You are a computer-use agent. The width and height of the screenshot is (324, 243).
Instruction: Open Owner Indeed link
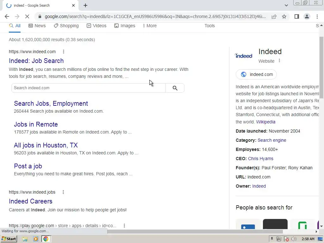click(x=259, y=186)
